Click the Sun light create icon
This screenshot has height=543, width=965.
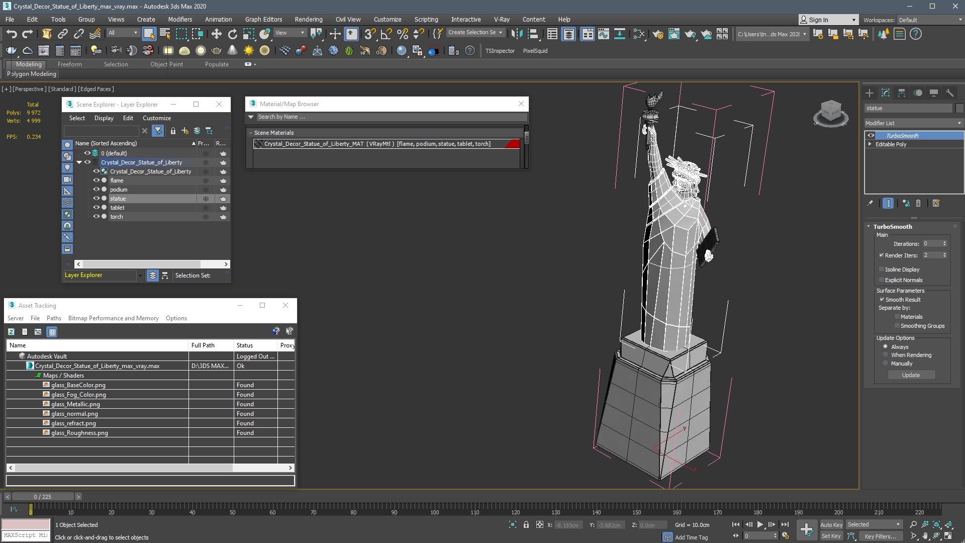click(x=248, y=50)
